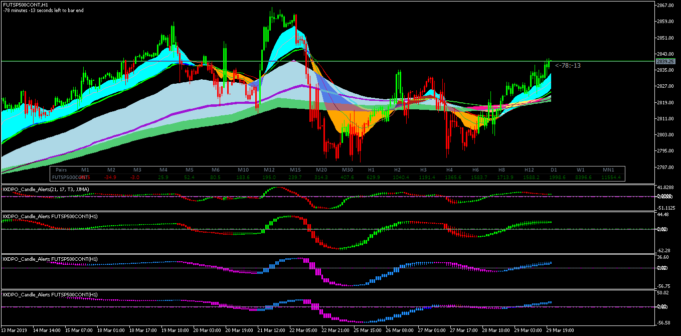Screen dimensions: 681x336
Task: Click the 36.60 indicator scale value
Action: [663, 257]
